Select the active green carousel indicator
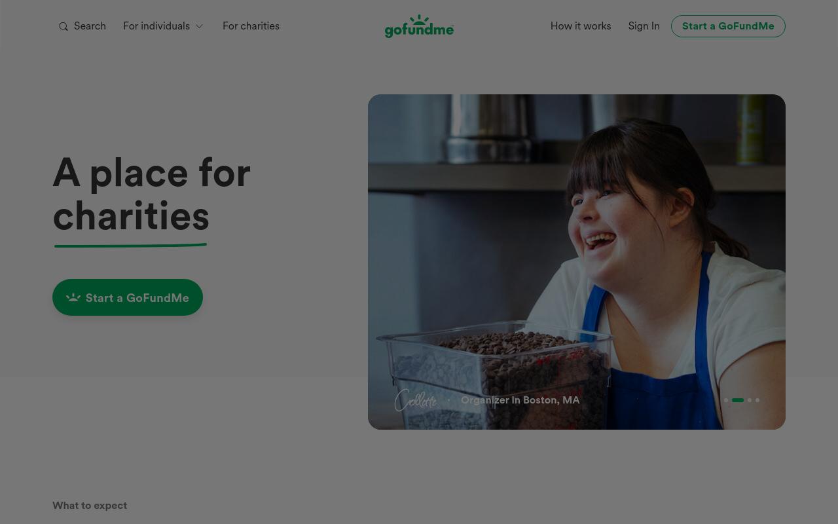Viewport: 838px width, 524px height. pyautogui.click(x=738, y=400)
